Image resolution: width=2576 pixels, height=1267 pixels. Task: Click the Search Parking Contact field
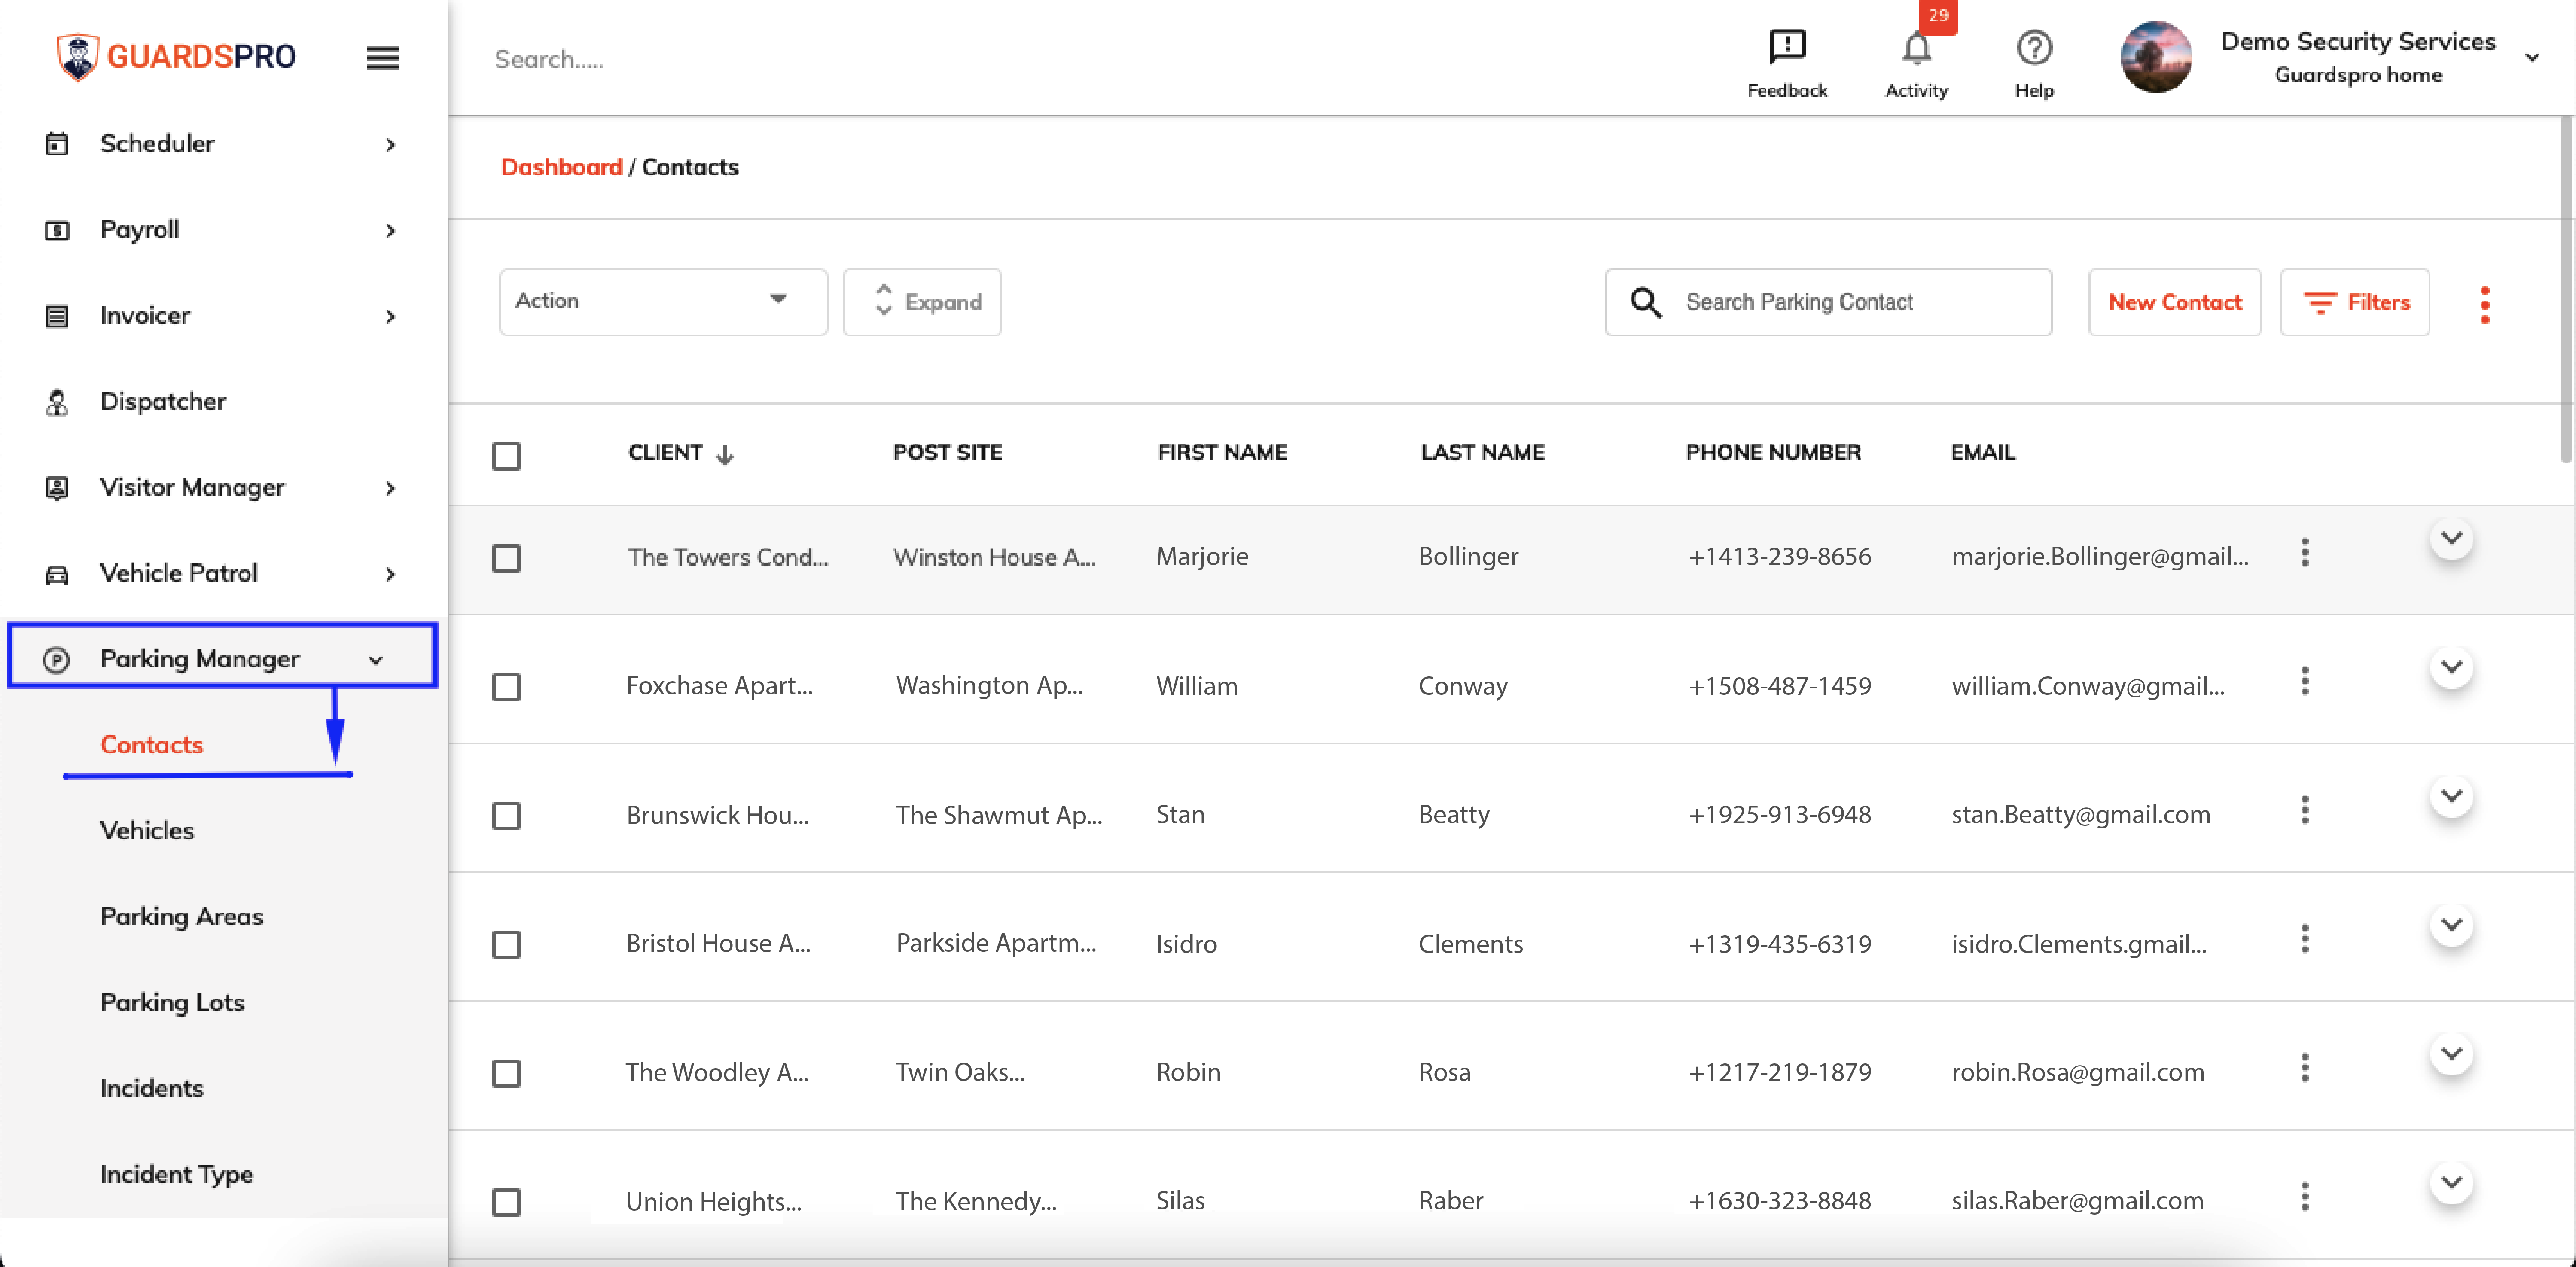(x=1828, y=302)
